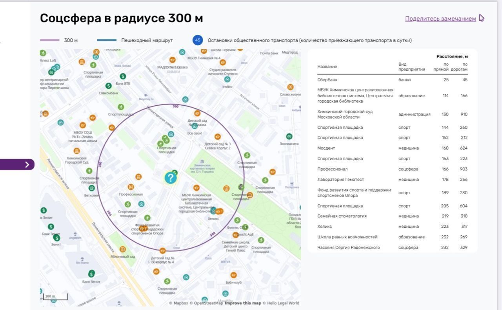Open the Mapbox attribution link
This screenshot has height=310, width=502.
click(178, 303)
